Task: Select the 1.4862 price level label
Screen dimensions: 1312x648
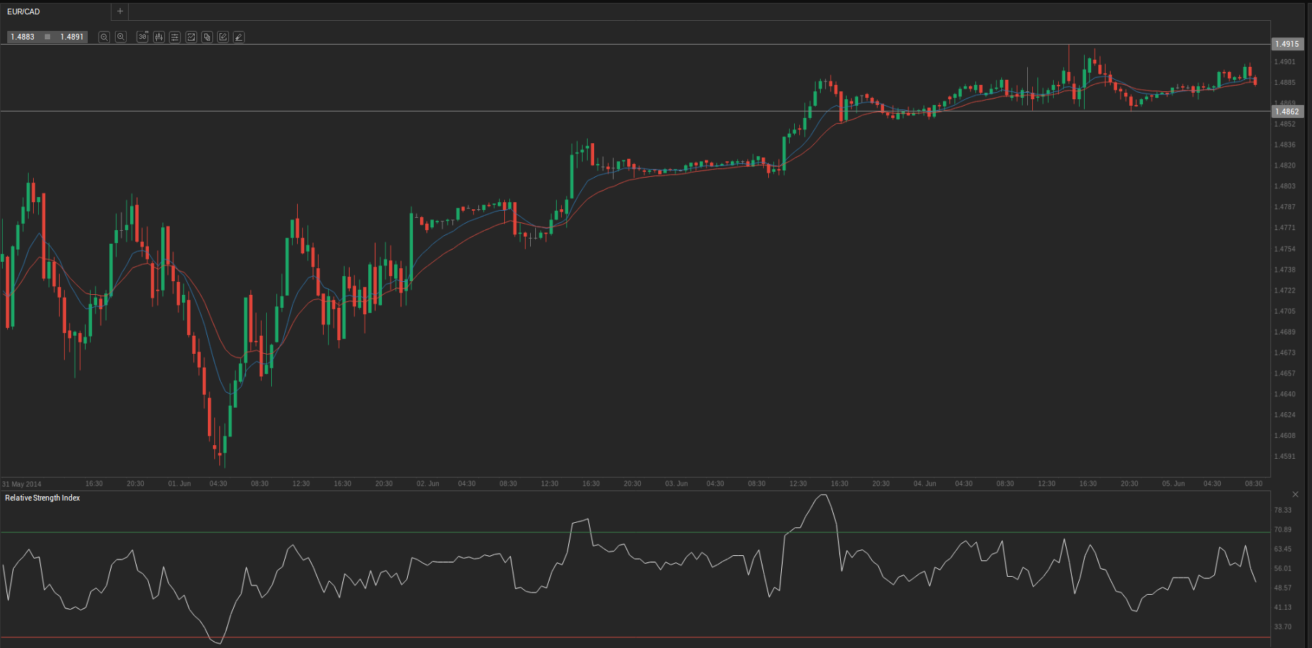Action: tap(1287, 111)
